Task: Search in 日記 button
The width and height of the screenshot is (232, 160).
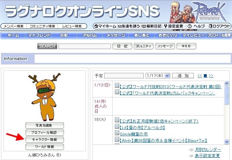Action: [122, 46]
